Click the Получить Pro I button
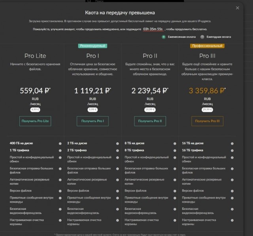The height and width of the screenshot is (236, 253). tap(93, 121)
